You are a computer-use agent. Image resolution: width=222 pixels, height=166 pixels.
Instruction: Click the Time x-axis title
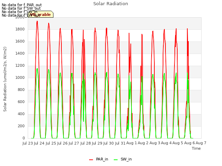point(196,148)
